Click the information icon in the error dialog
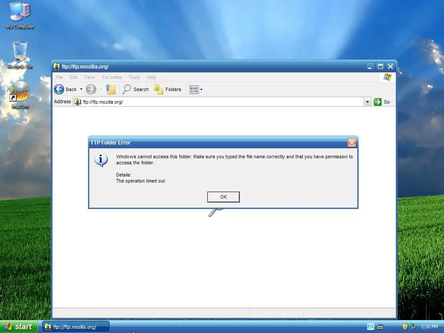This screenshot has height=333, width=444. tap(101, 160)
